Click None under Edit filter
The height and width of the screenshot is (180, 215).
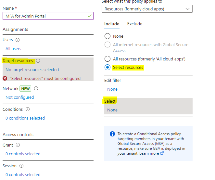pyautogui.click(x=112, y=89)
